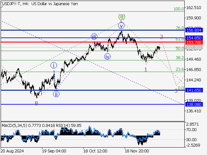Click the green (B) wave label
Screen dimensions: 207x155
[x=122, y=16]
